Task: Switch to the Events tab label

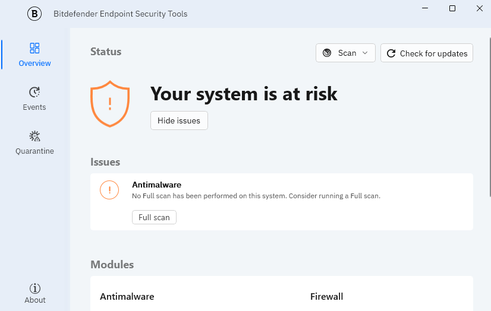Action: 34,107
